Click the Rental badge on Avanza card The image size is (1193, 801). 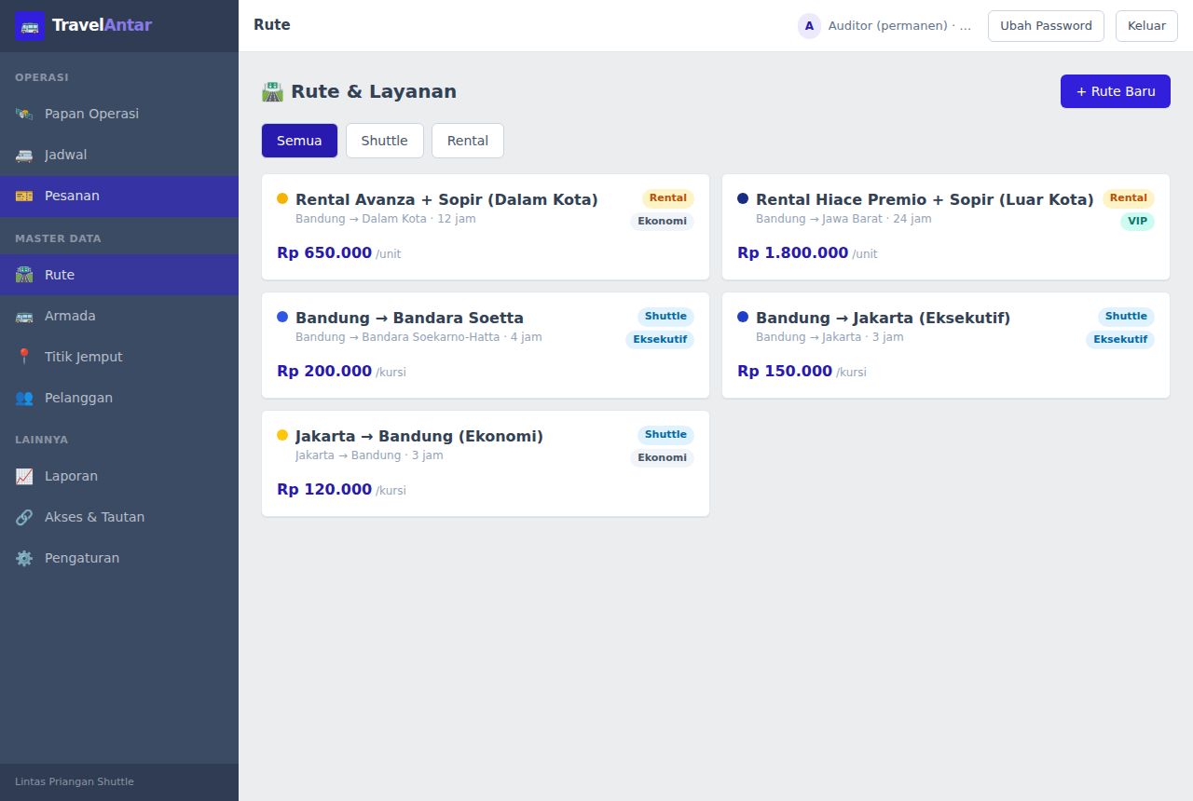pos(668,198)
